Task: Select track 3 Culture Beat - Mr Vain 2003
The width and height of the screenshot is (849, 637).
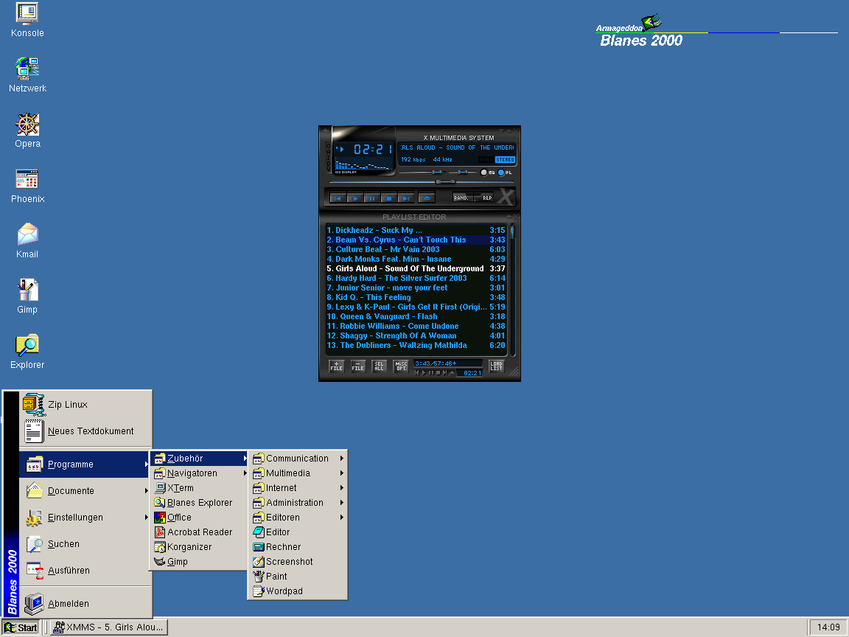Action: click(416, 249)
